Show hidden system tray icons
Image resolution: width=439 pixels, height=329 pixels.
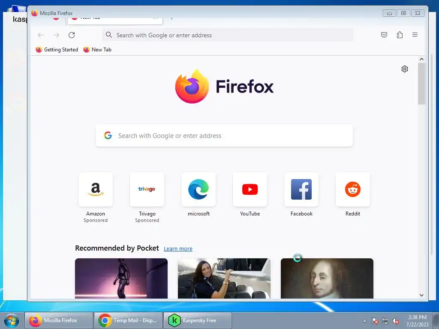pyautogui.click(x=364, y=321)
